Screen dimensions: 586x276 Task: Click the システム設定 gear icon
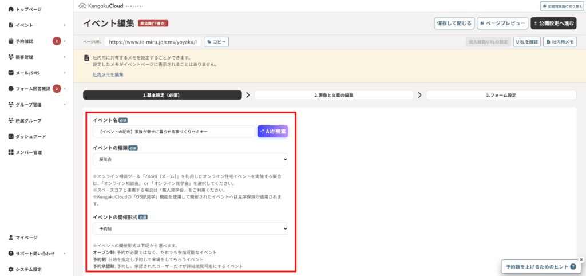pos(11,269)
